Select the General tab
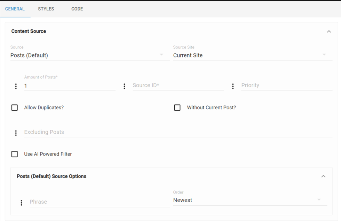Screen dimensions: 341x221 (x=15, y=9)
